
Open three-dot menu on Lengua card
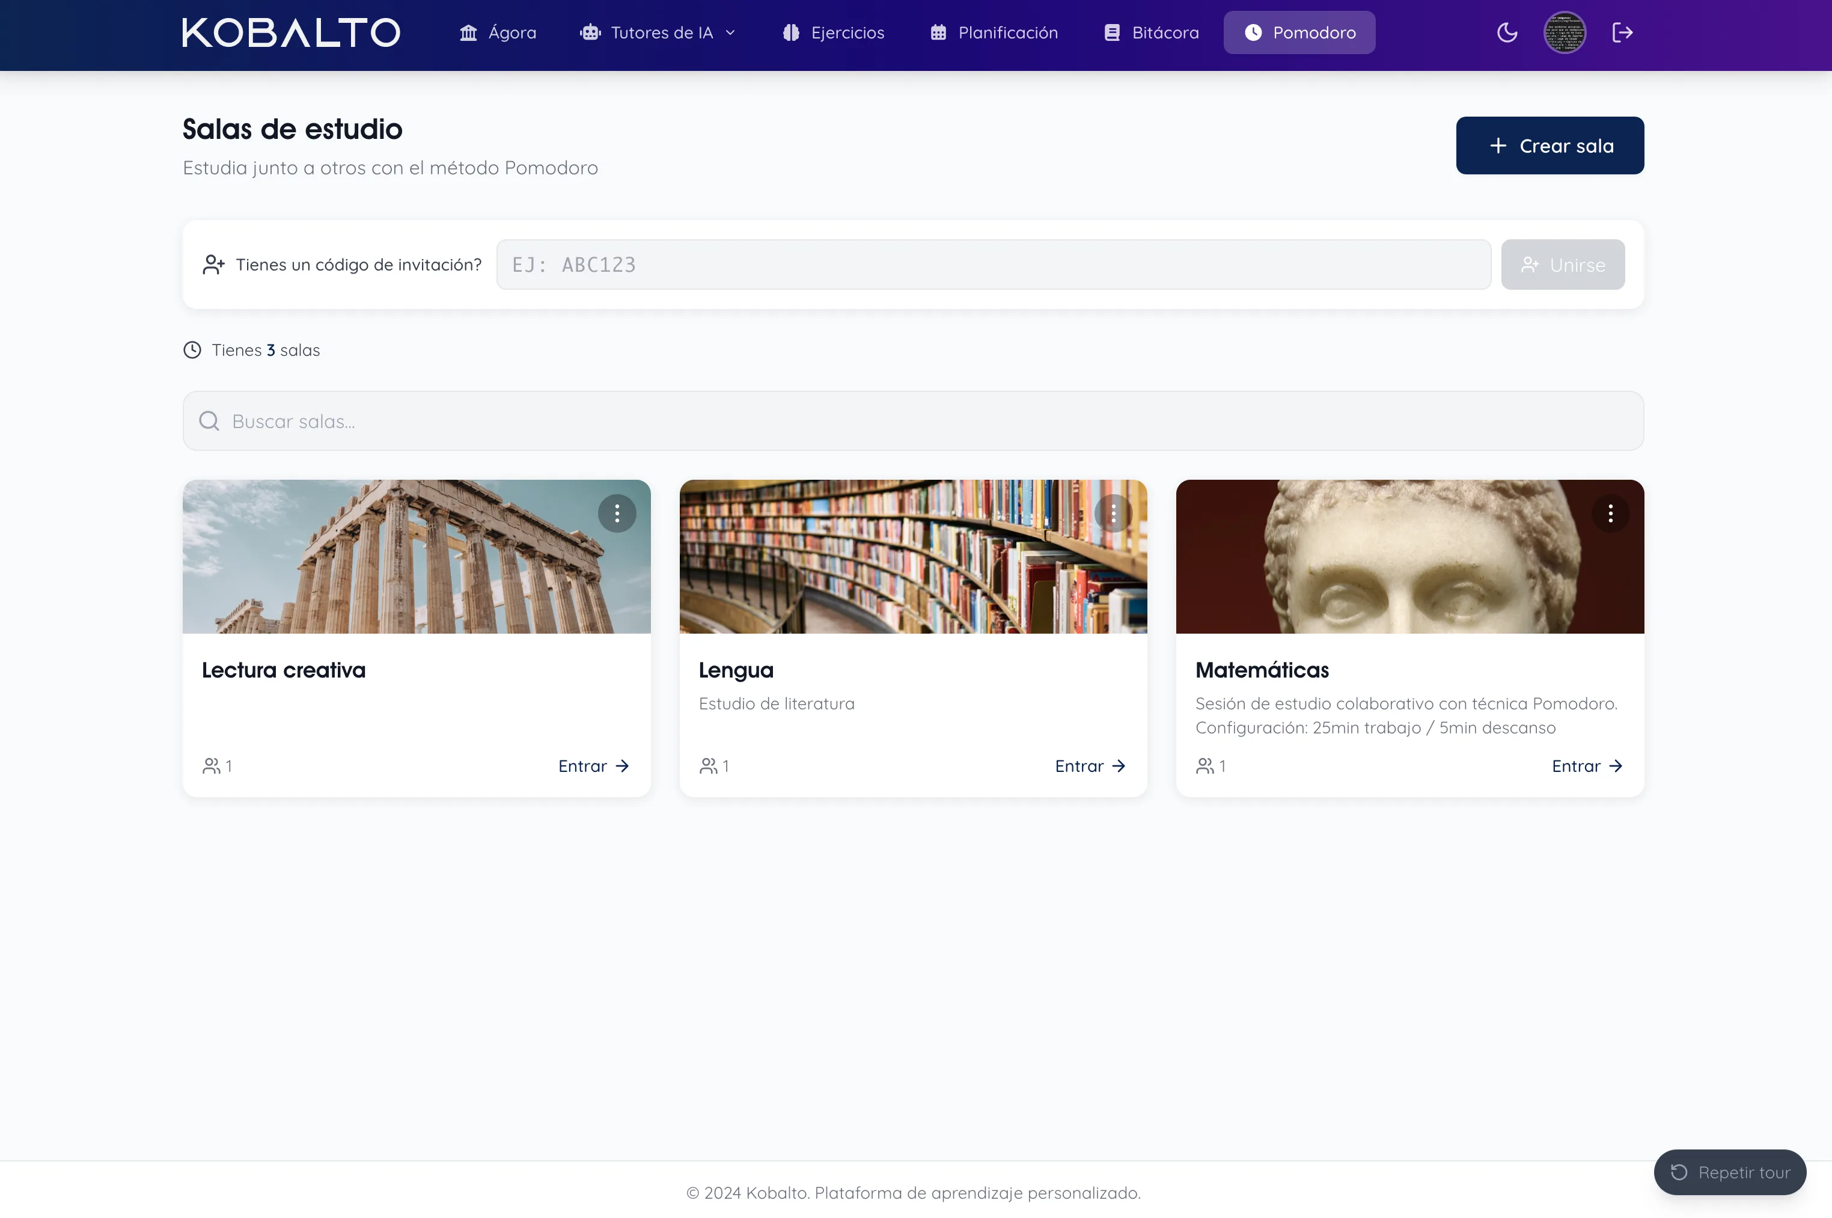[x=1113, y=513]
